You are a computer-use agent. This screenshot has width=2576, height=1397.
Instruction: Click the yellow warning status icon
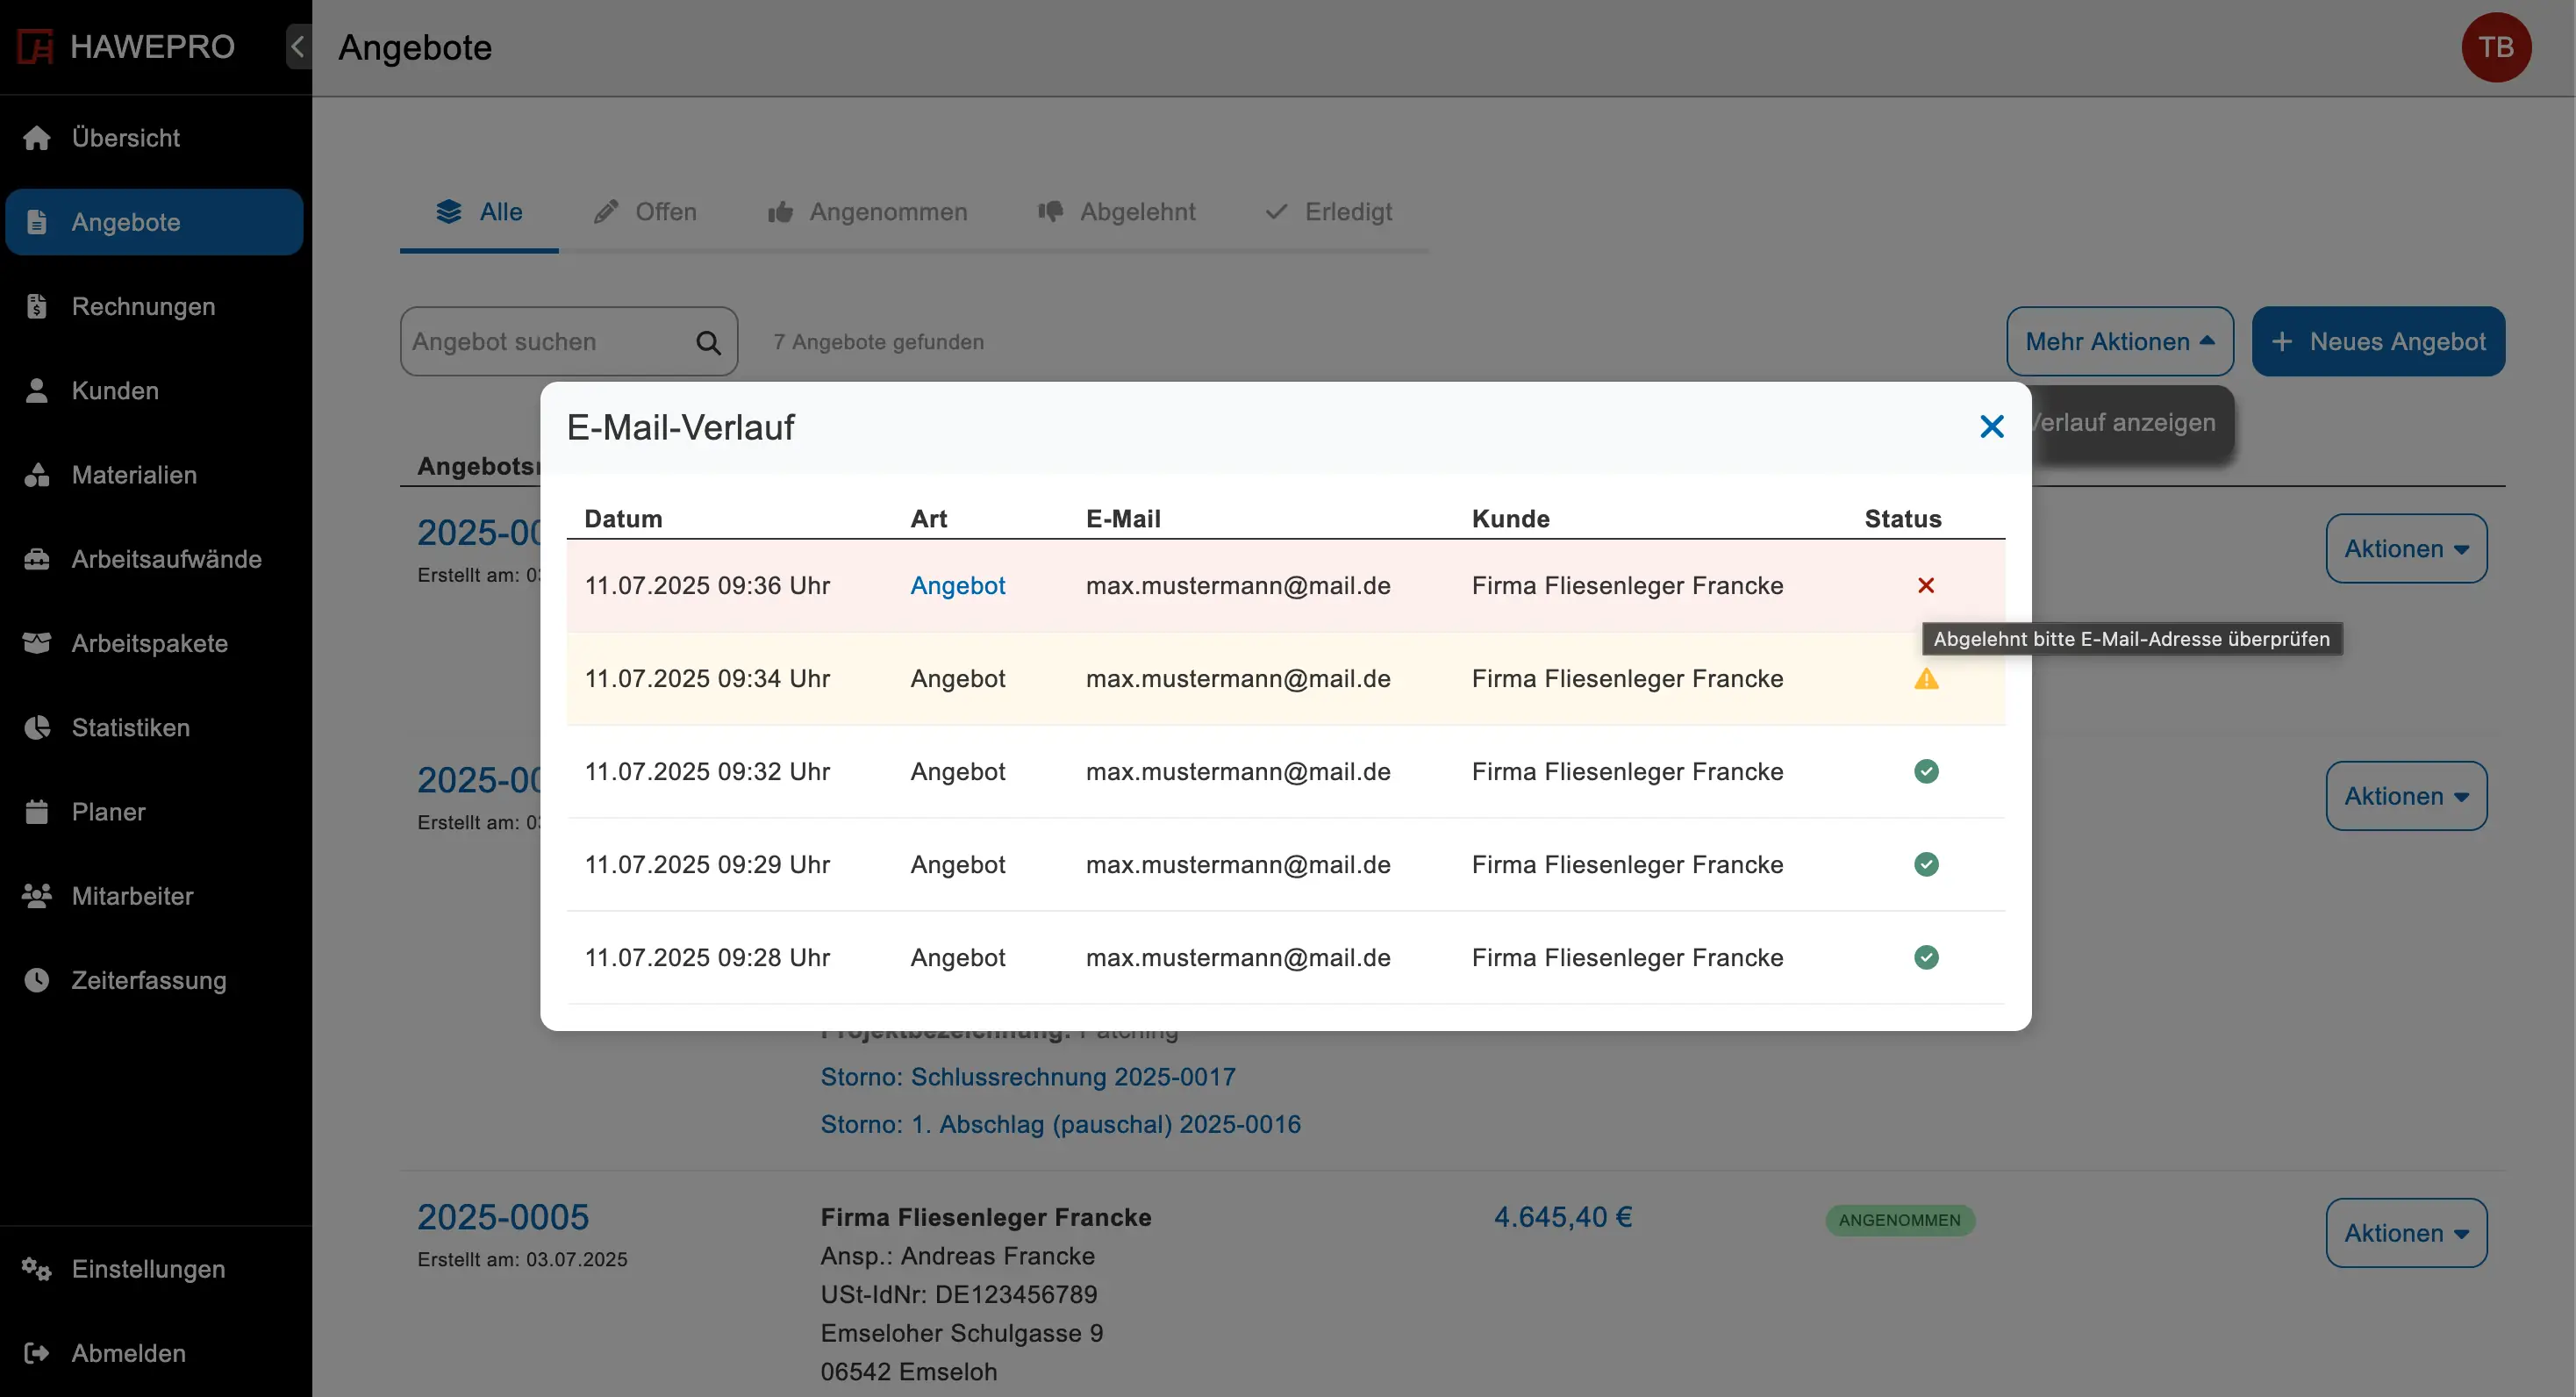click(x=1926, y=679)
